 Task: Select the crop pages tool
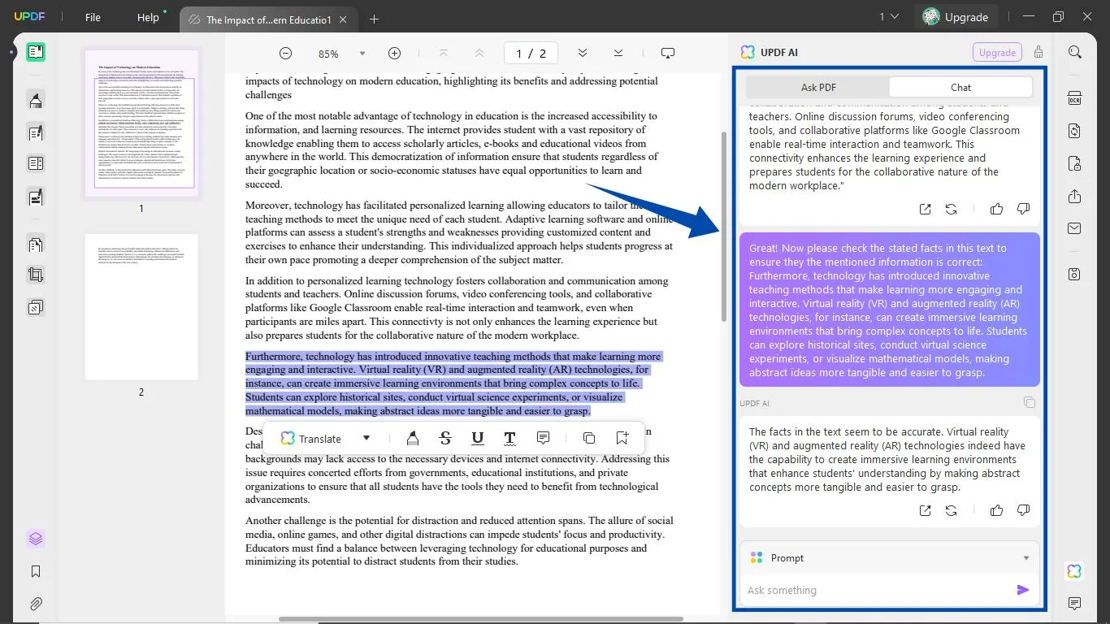[36, 274]
